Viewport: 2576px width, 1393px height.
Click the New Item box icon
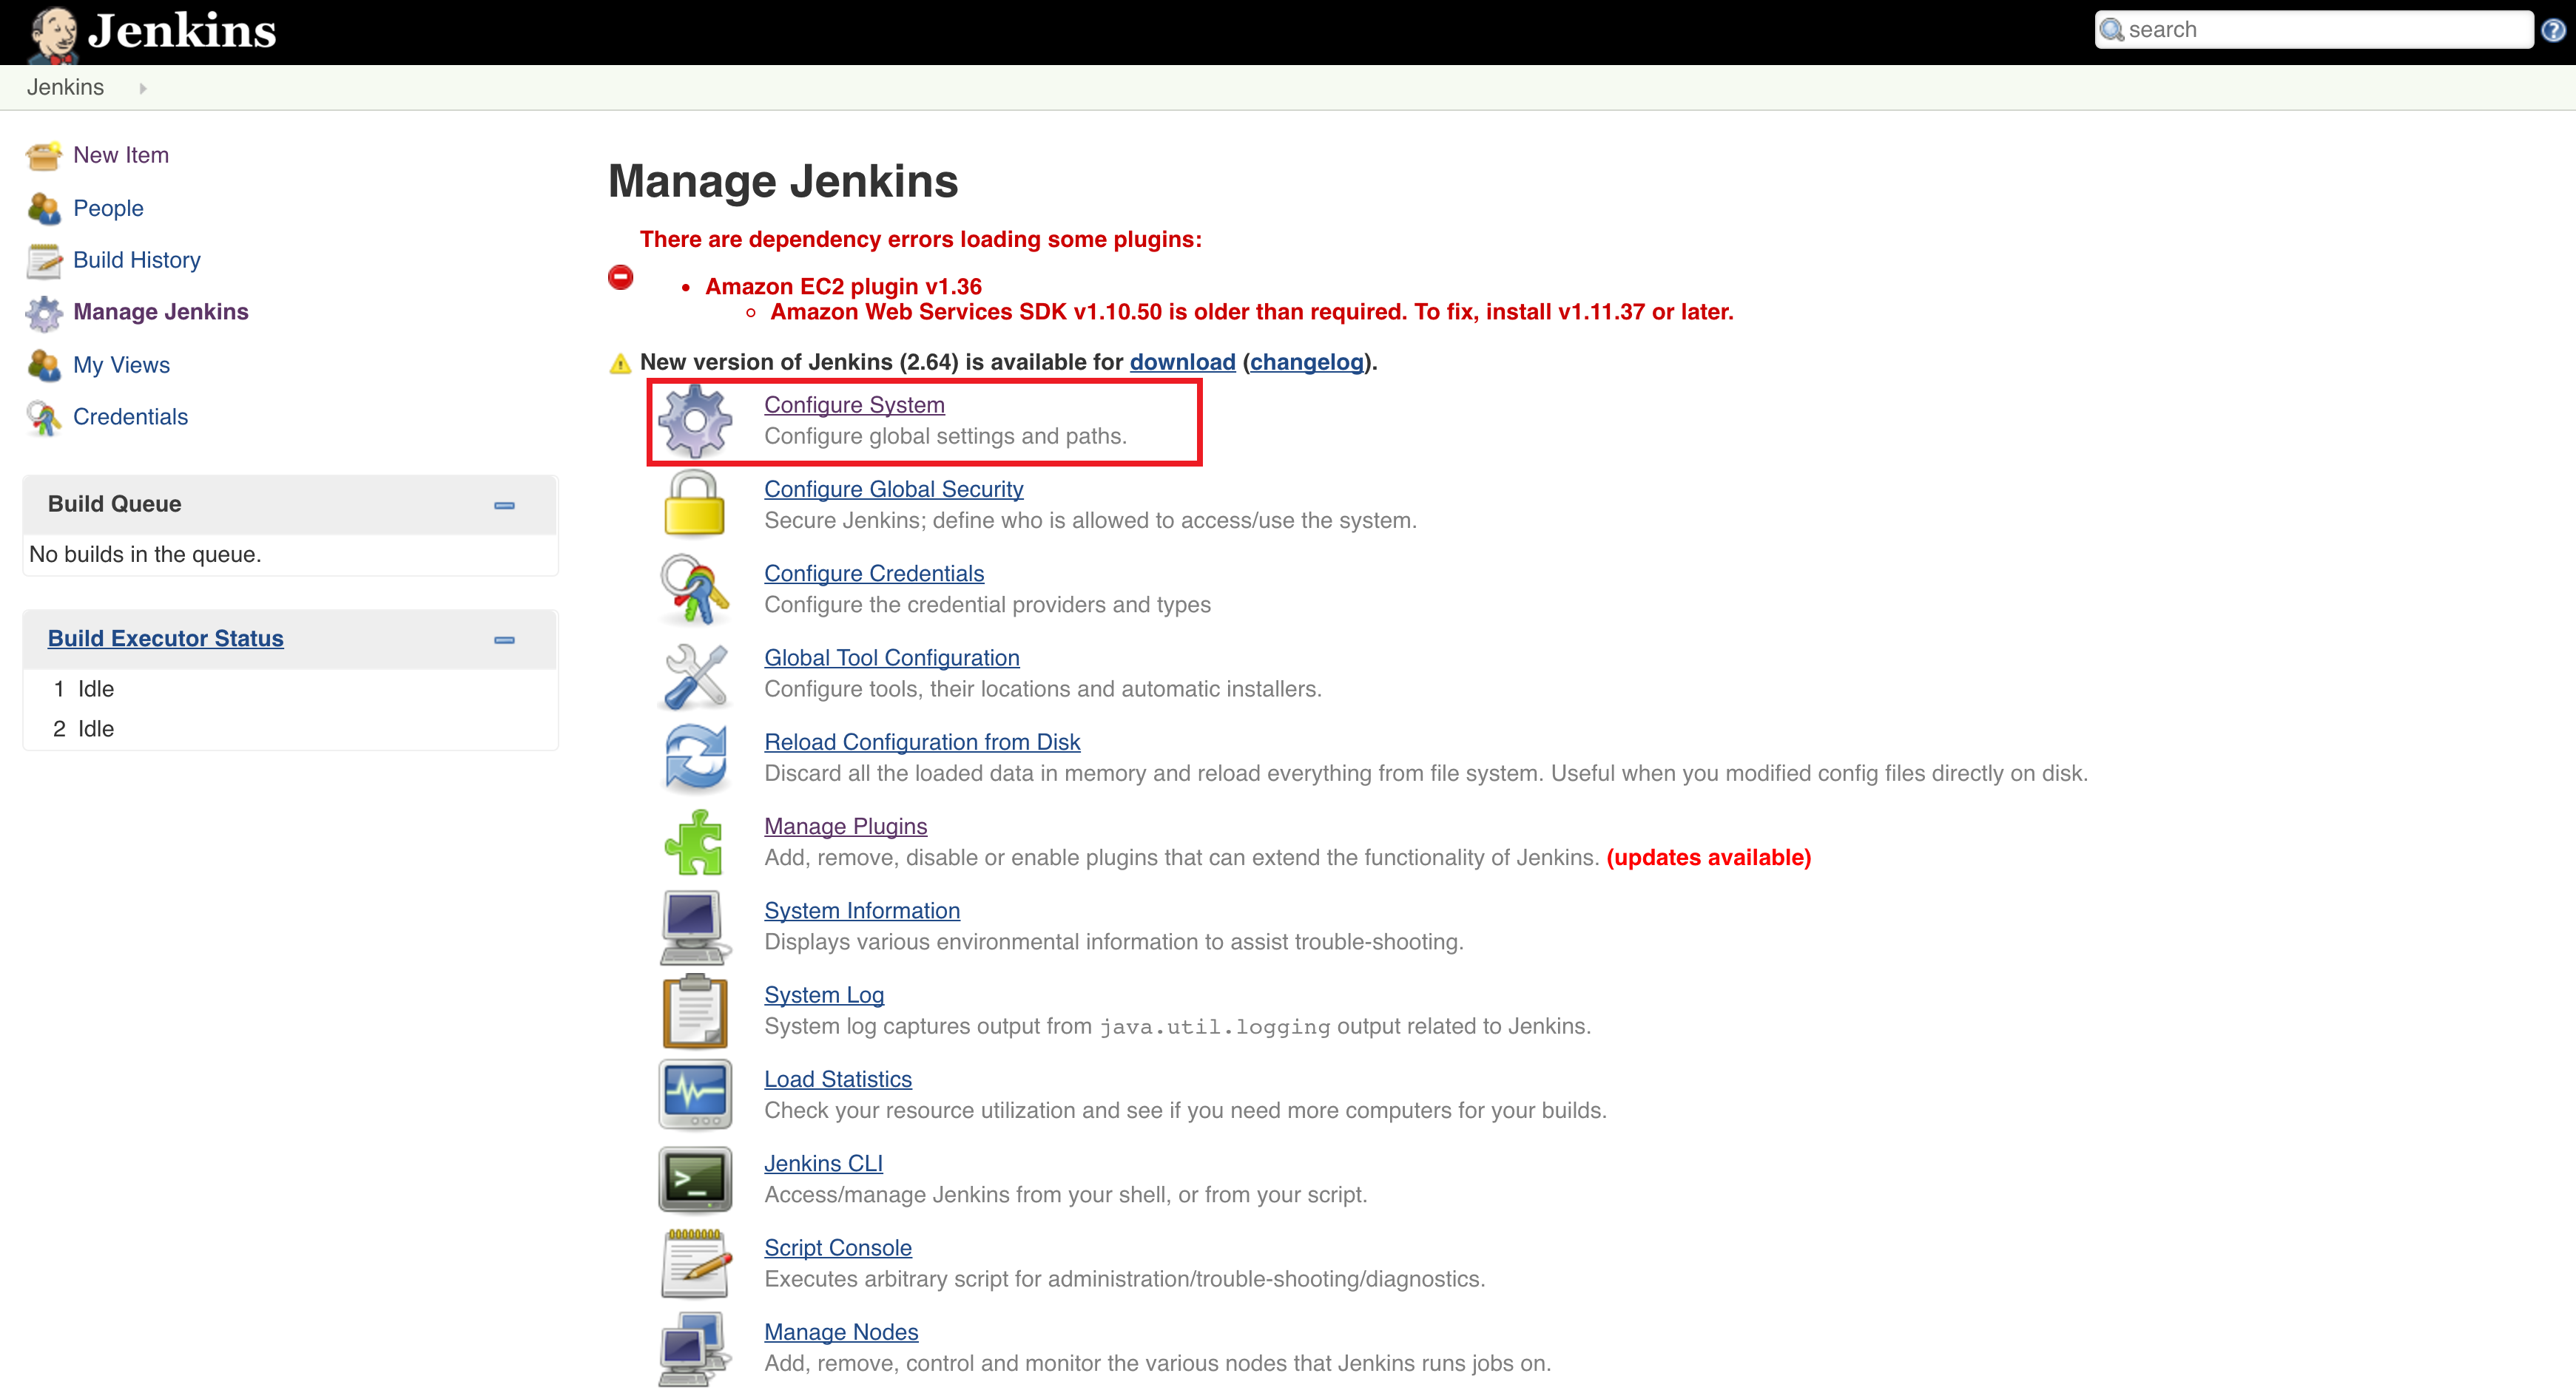[x=44, y=155]
